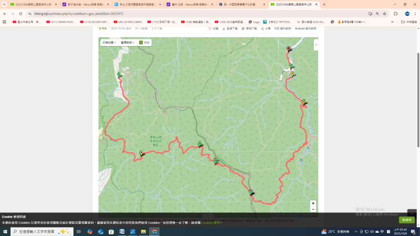
Task: Open the Android 操作說明 link
Action: point(306,28)
